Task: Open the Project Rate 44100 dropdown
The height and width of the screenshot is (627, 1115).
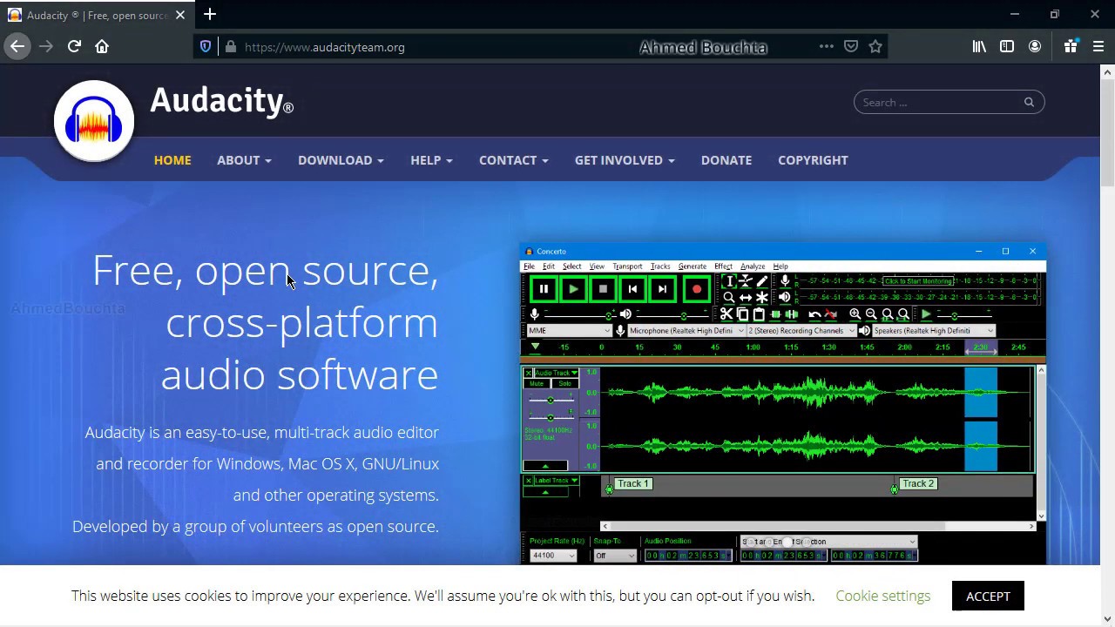Action: click(553, 556)
